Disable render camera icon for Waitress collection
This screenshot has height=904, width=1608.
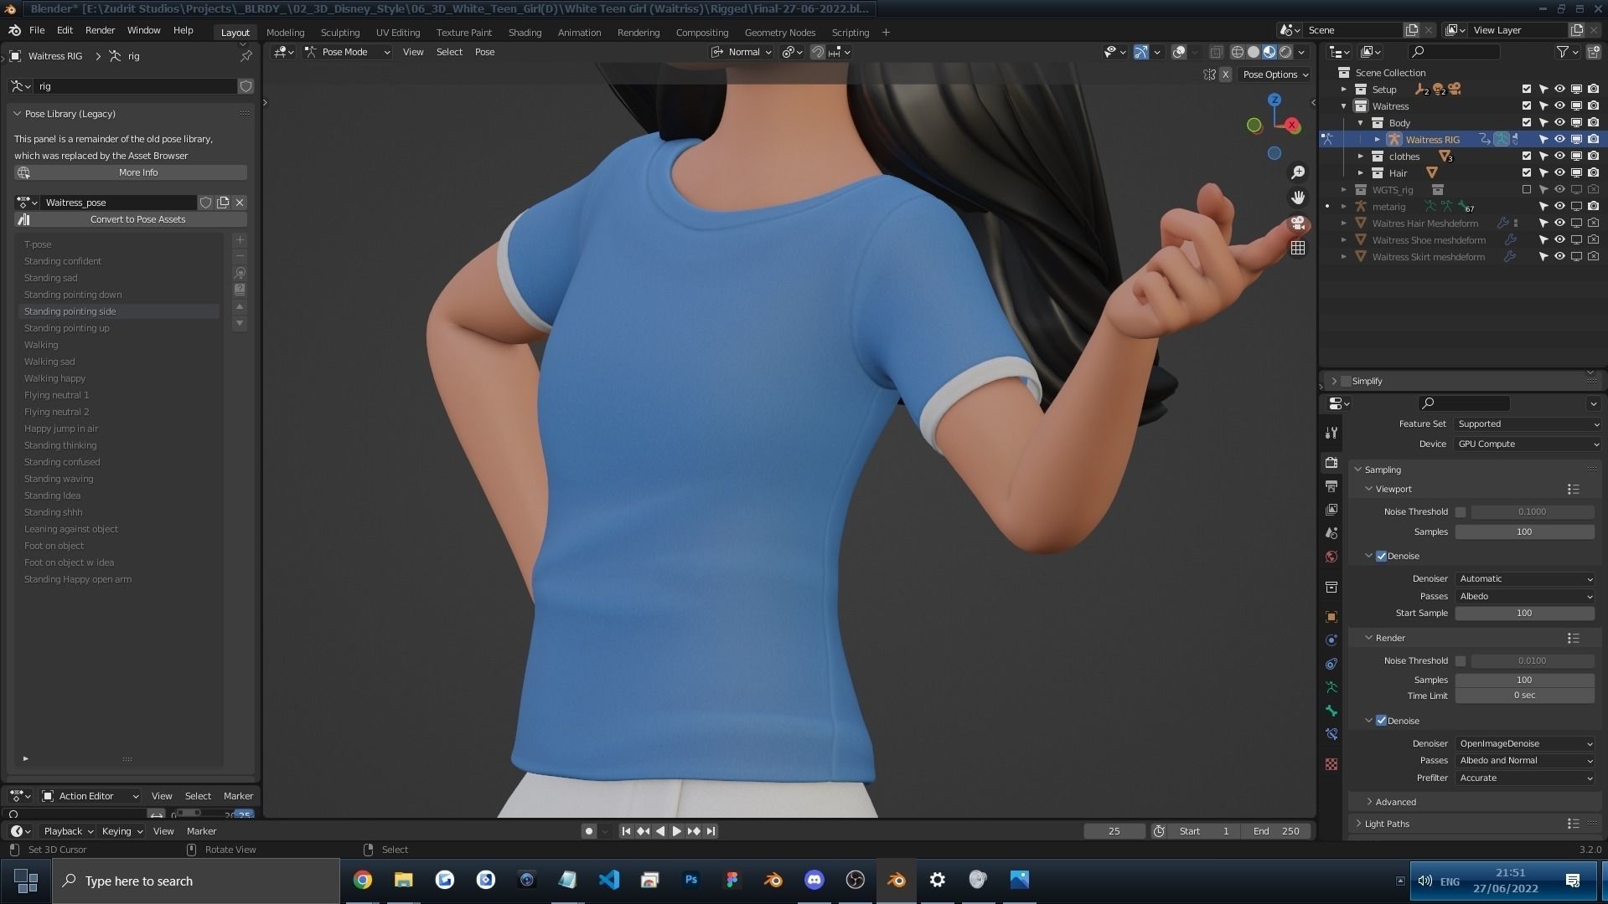point(1593,106)
